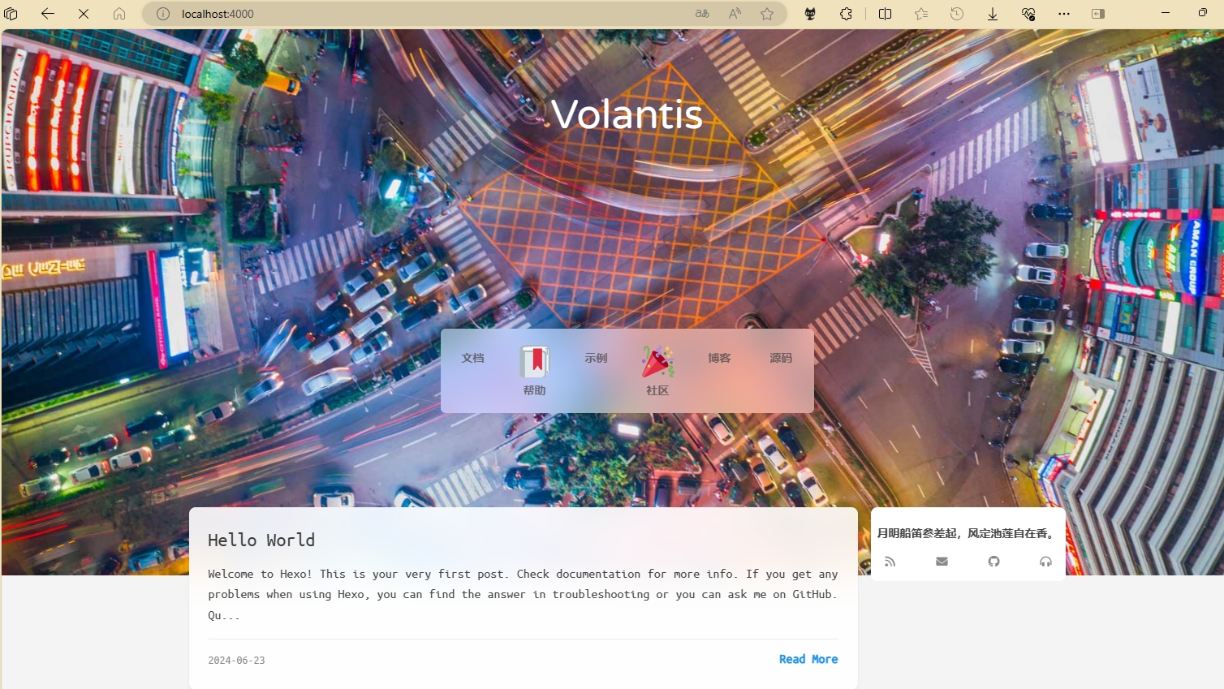Toggle the browser sidebar
Screen dimensions: 1224x689
click(1098, 14)
